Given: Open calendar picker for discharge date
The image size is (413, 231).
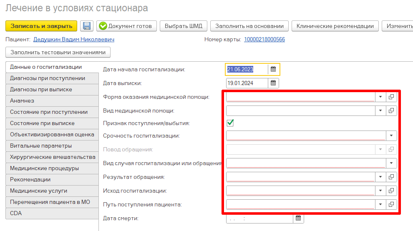Looking at the screenshot, I should 273,83.
